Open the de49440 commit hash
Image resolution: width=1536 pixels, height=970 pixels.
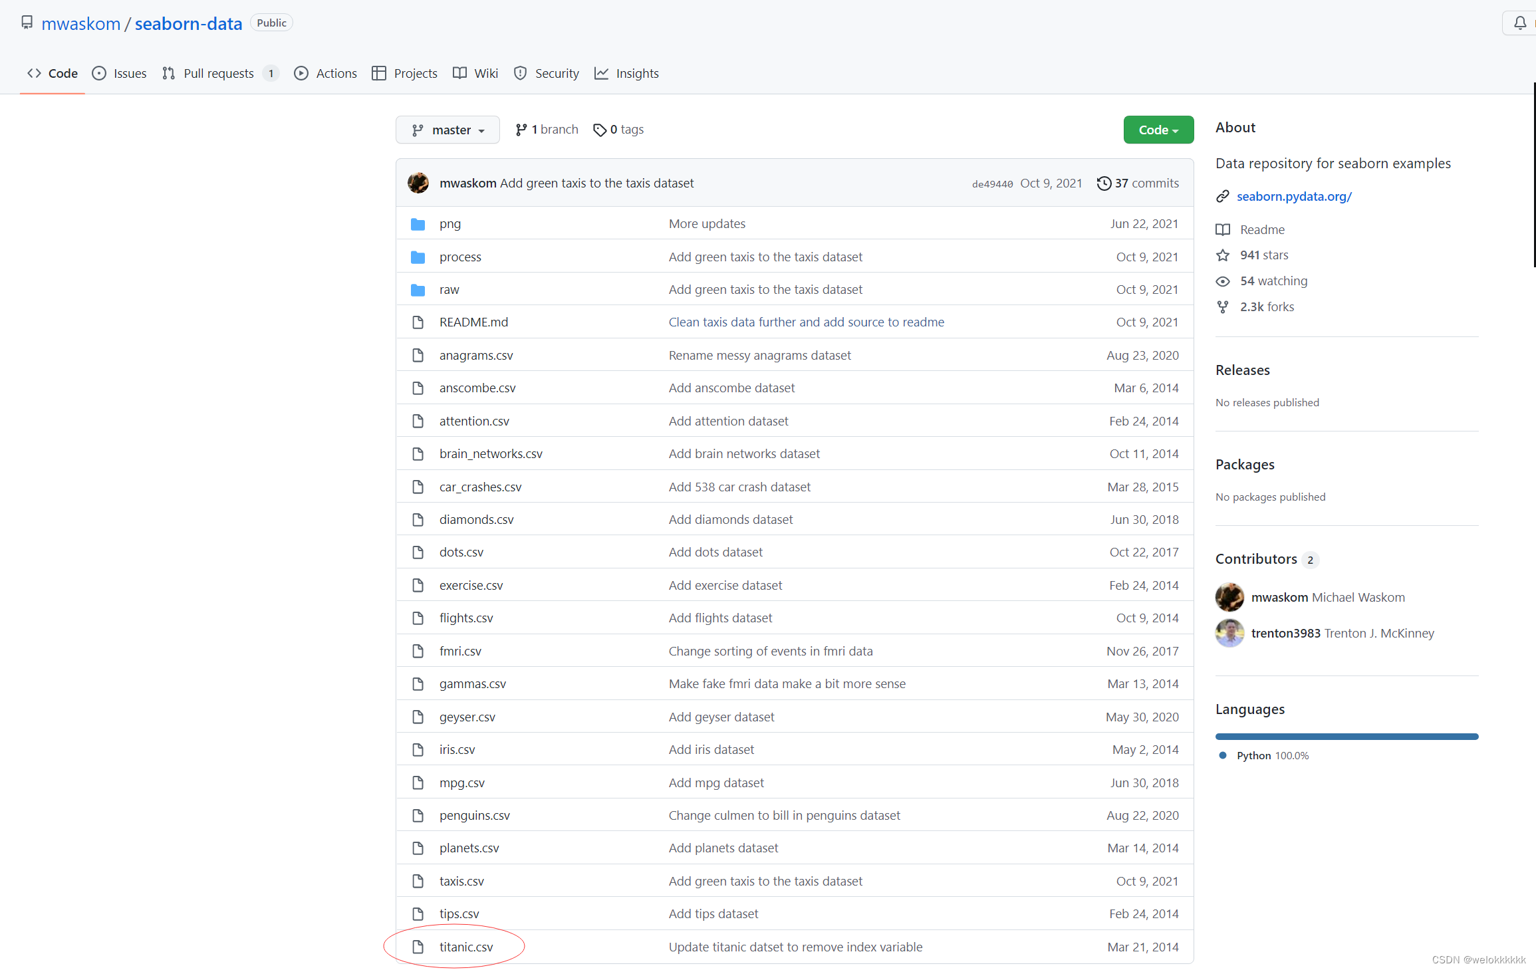[x=992, y=184]
